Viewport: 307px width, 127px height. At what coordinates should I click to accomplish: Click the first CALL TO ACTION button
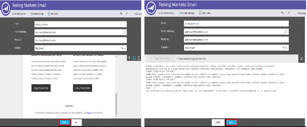(41, 88)
